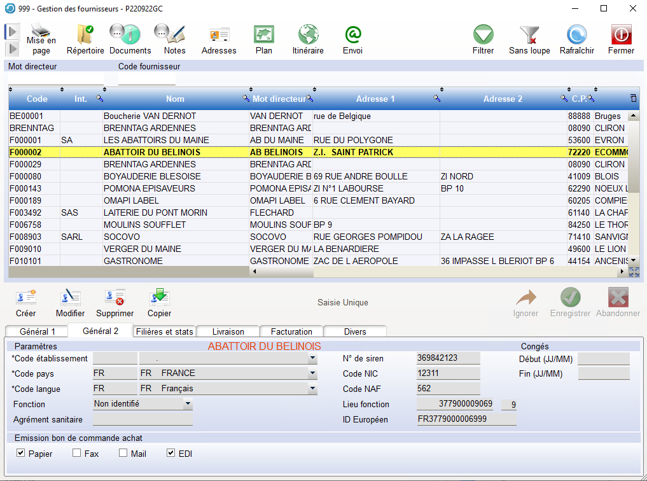
Task: Enable the Fax checkbox
Action: click(77, 454)
